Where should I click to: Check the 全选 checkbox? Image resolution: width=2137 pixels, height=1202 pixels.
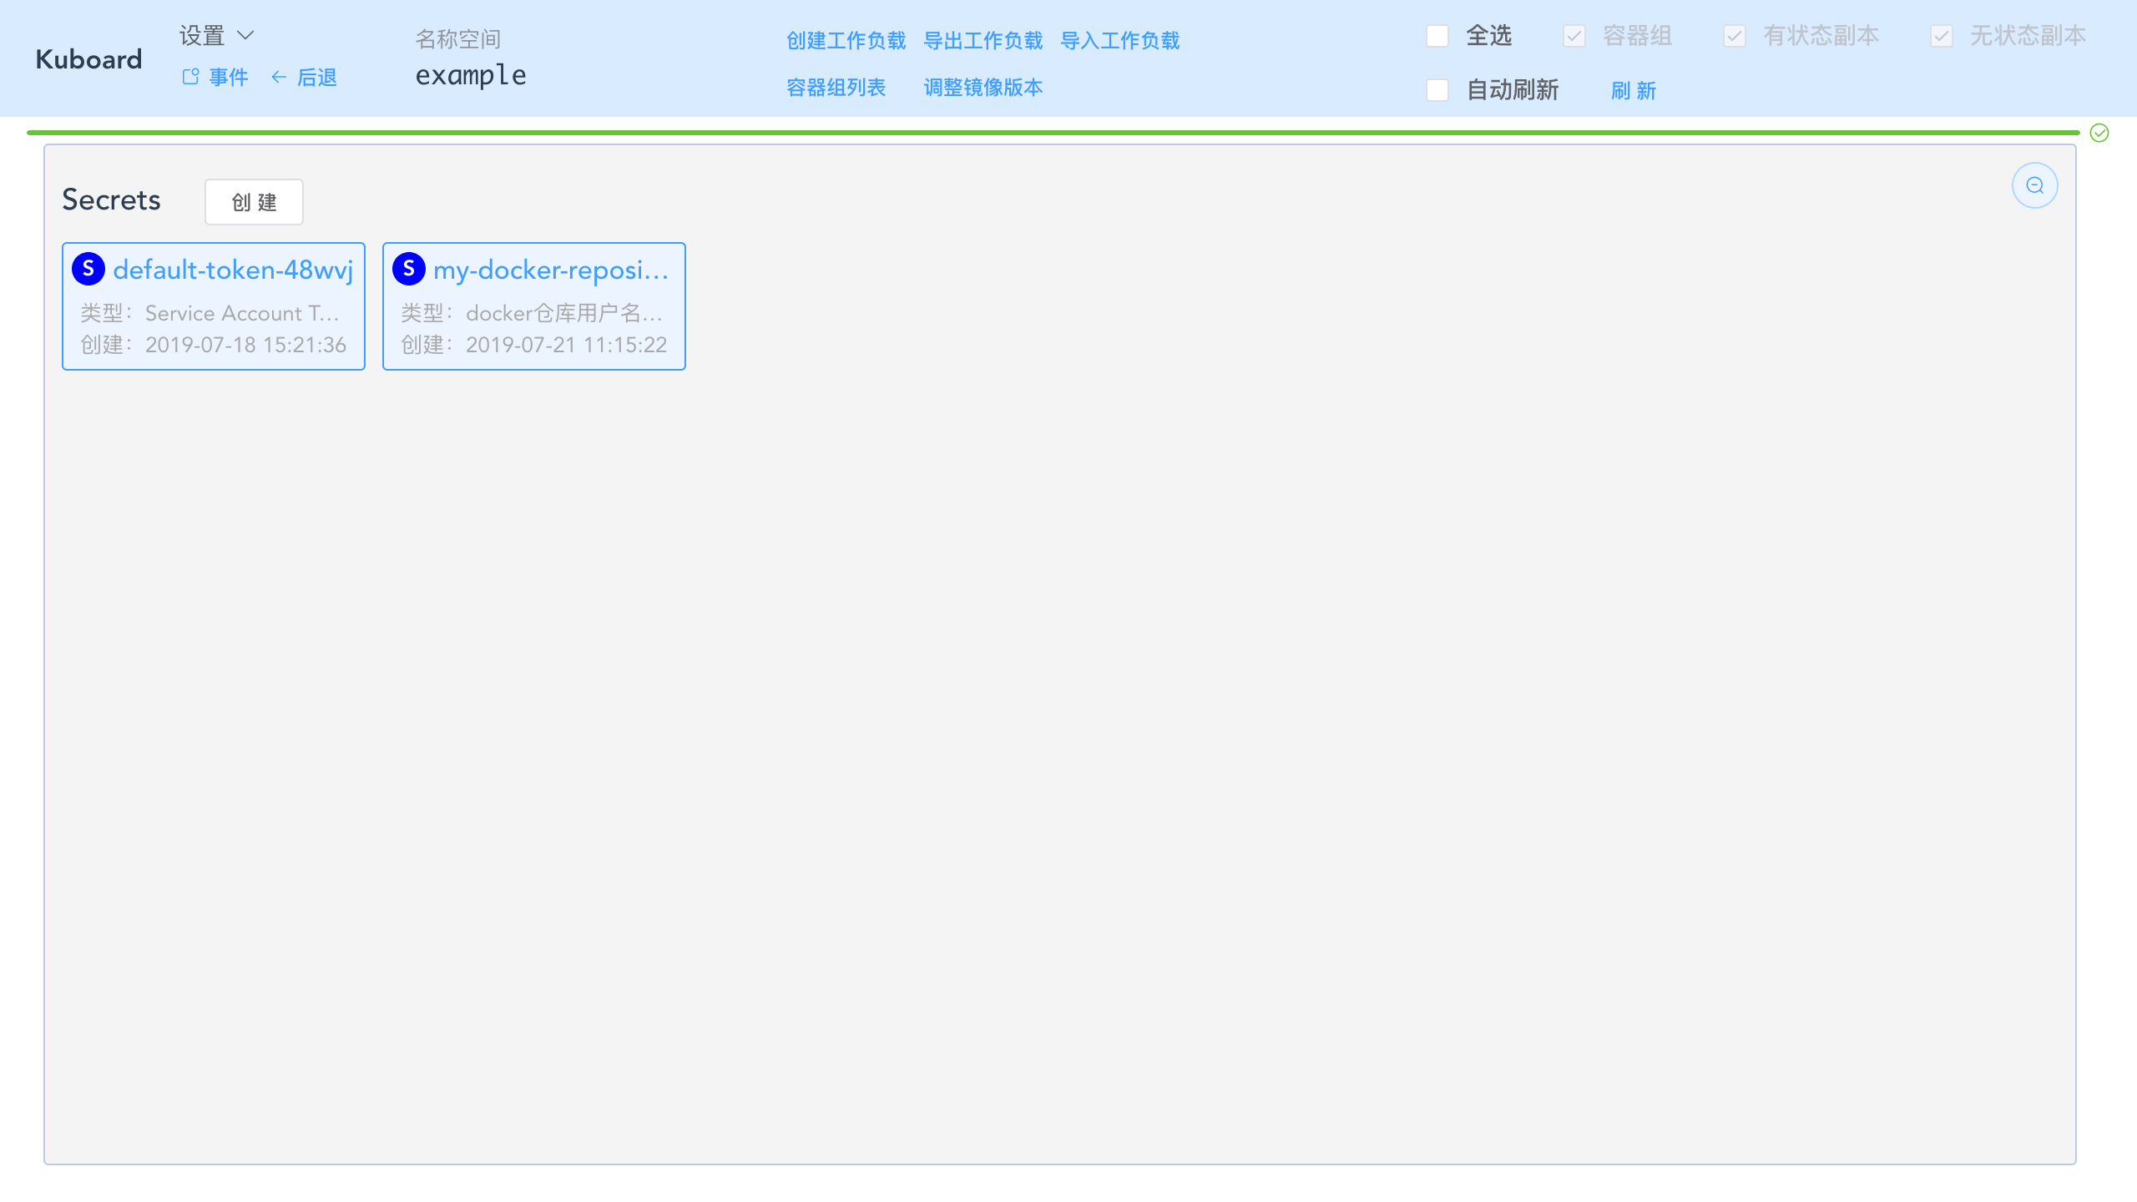point(1437,37)
